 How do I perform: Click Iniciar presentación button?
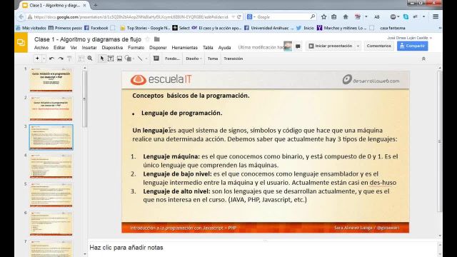pyautogui.click(x=330, y=46)
